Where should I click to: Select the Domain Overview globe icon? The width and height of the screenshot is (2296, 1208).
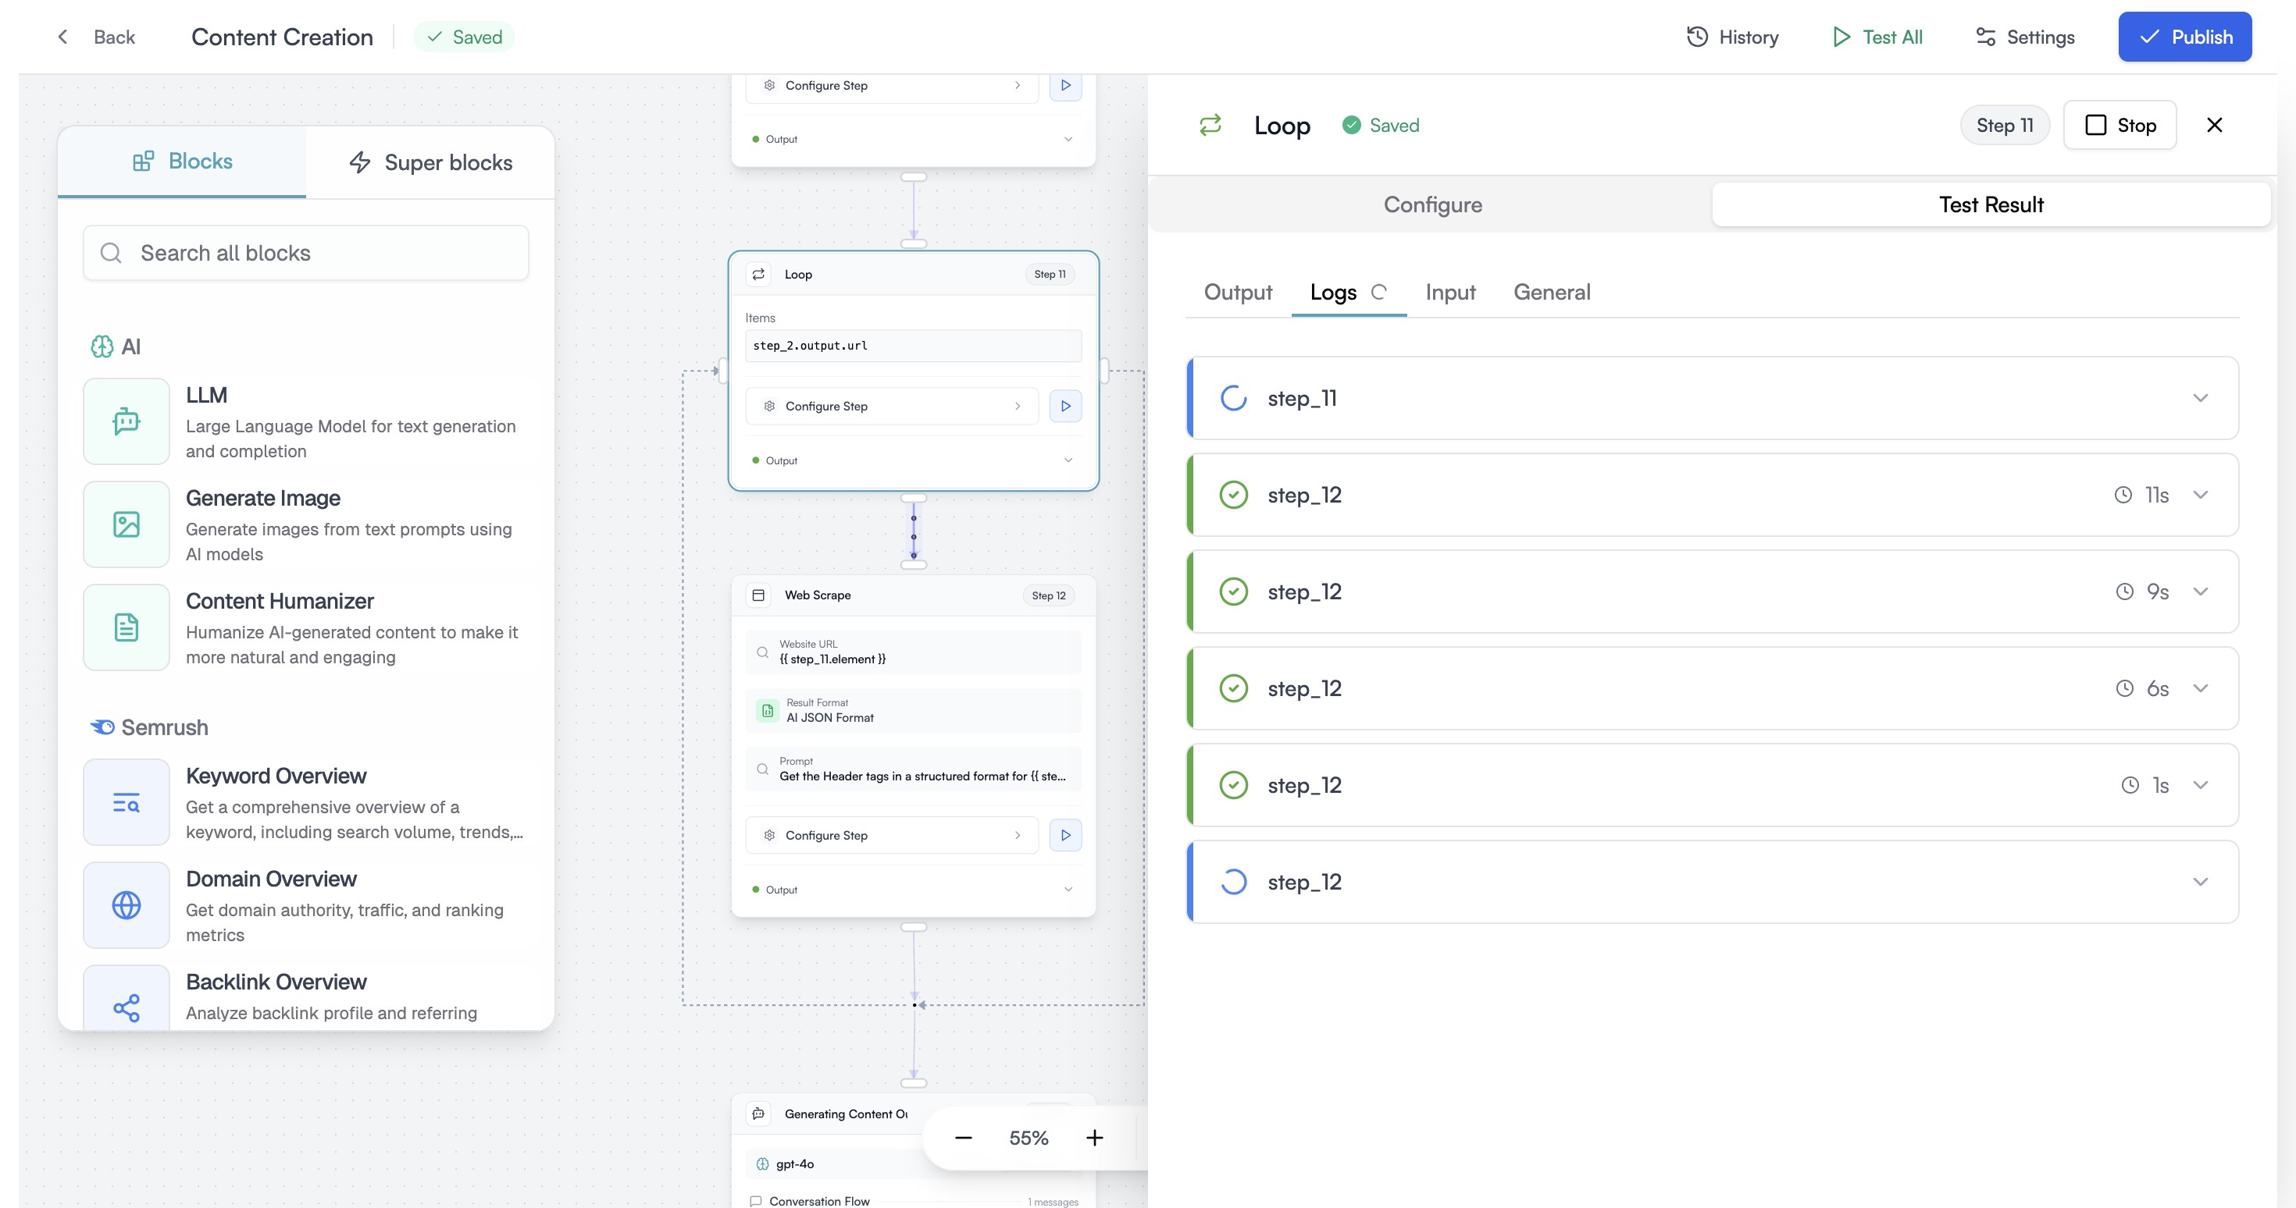pyautogui.click(x=127, y=905)
